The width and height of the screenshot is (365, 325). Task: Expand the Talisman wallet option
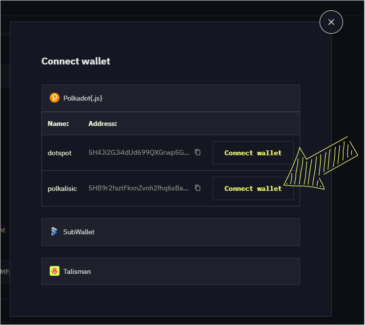[171, 271]
